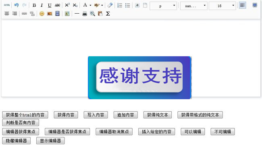Toggle subscript formatting
Screen dimensions: 262x151
pos(75,5)
